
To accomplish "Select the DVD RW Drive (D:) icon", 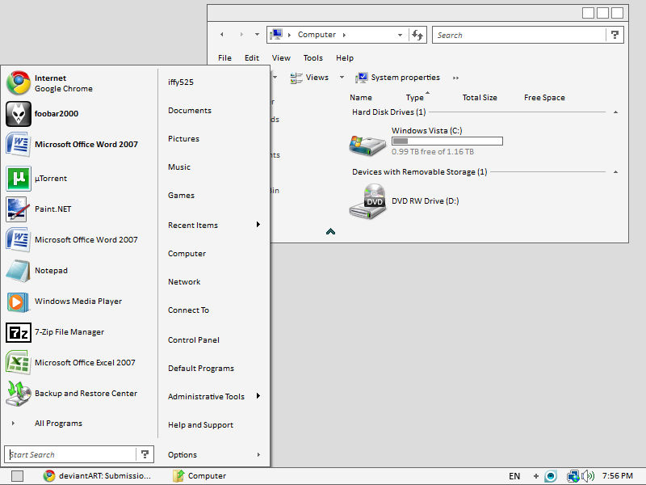I will 367,201.
